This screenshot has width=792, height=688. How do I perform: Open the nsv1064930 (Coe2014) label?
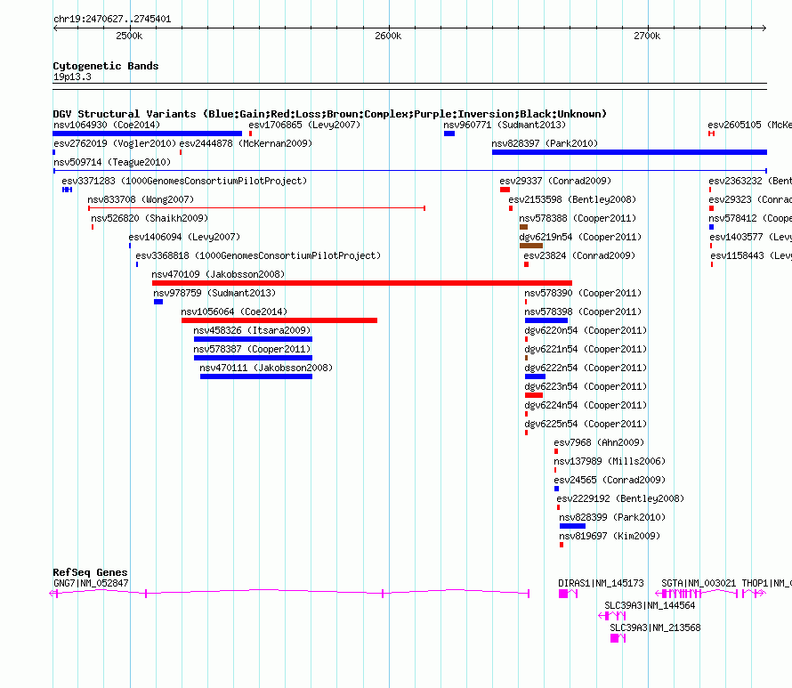[x=107, y=125]
